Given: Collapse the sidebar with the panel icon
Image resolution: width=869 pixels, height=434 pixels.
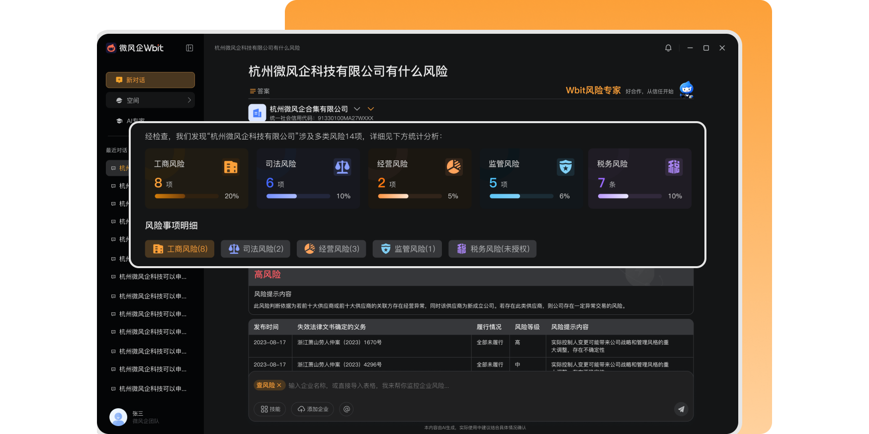Looking at the screenshot, I should point(189,48).
